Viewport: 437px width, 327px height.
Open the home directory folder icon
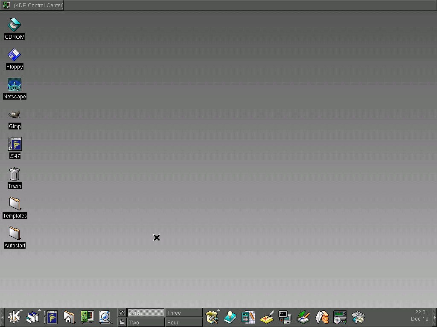click(69, 317)
